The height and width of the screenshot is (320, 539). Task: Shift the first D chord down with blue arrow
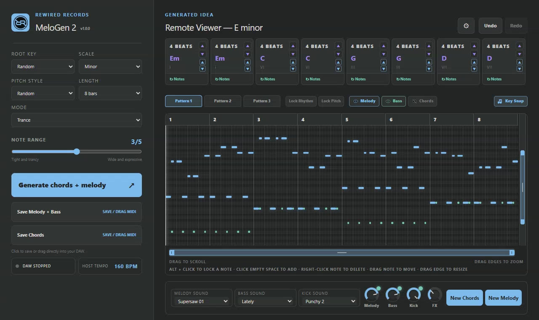point(474,69)
